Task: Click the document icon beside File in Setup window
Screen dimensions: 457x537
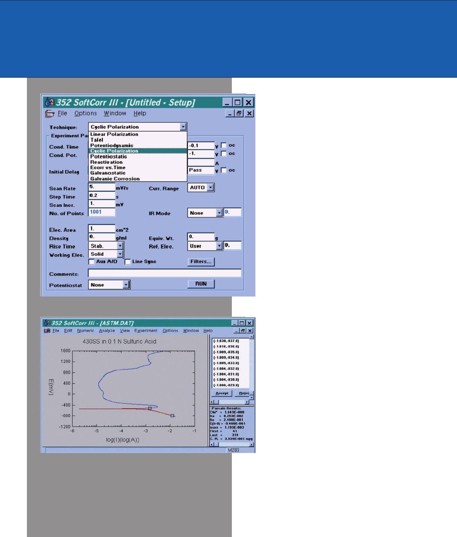Action: tap(50, 114)
